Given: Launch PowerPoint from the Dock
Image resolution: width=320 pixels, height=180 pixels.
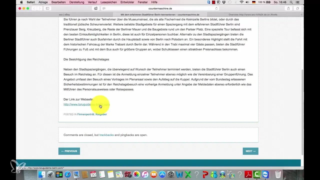Looking at the screenshot, I should coord(205,174).
